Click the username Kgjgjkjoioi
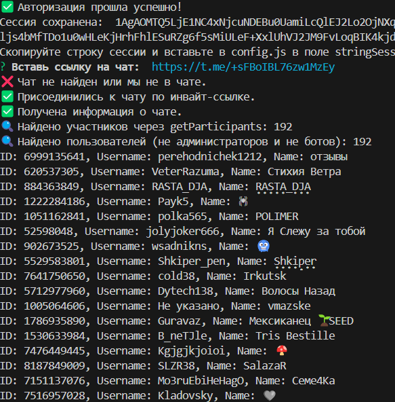The image size is (395, 402). [192, 350]
